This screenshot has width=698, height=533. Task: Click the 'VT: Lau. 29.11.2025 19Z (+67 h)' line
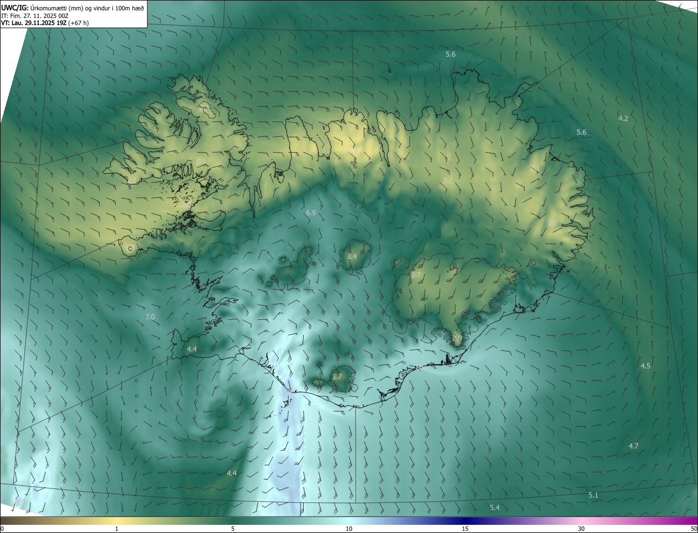45,23
